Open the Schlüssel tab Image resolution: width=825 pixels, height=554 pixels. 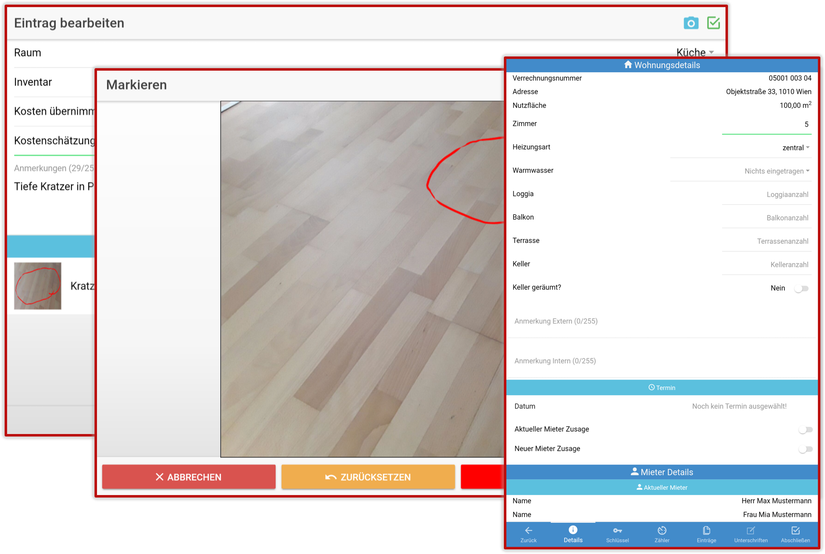617,534
